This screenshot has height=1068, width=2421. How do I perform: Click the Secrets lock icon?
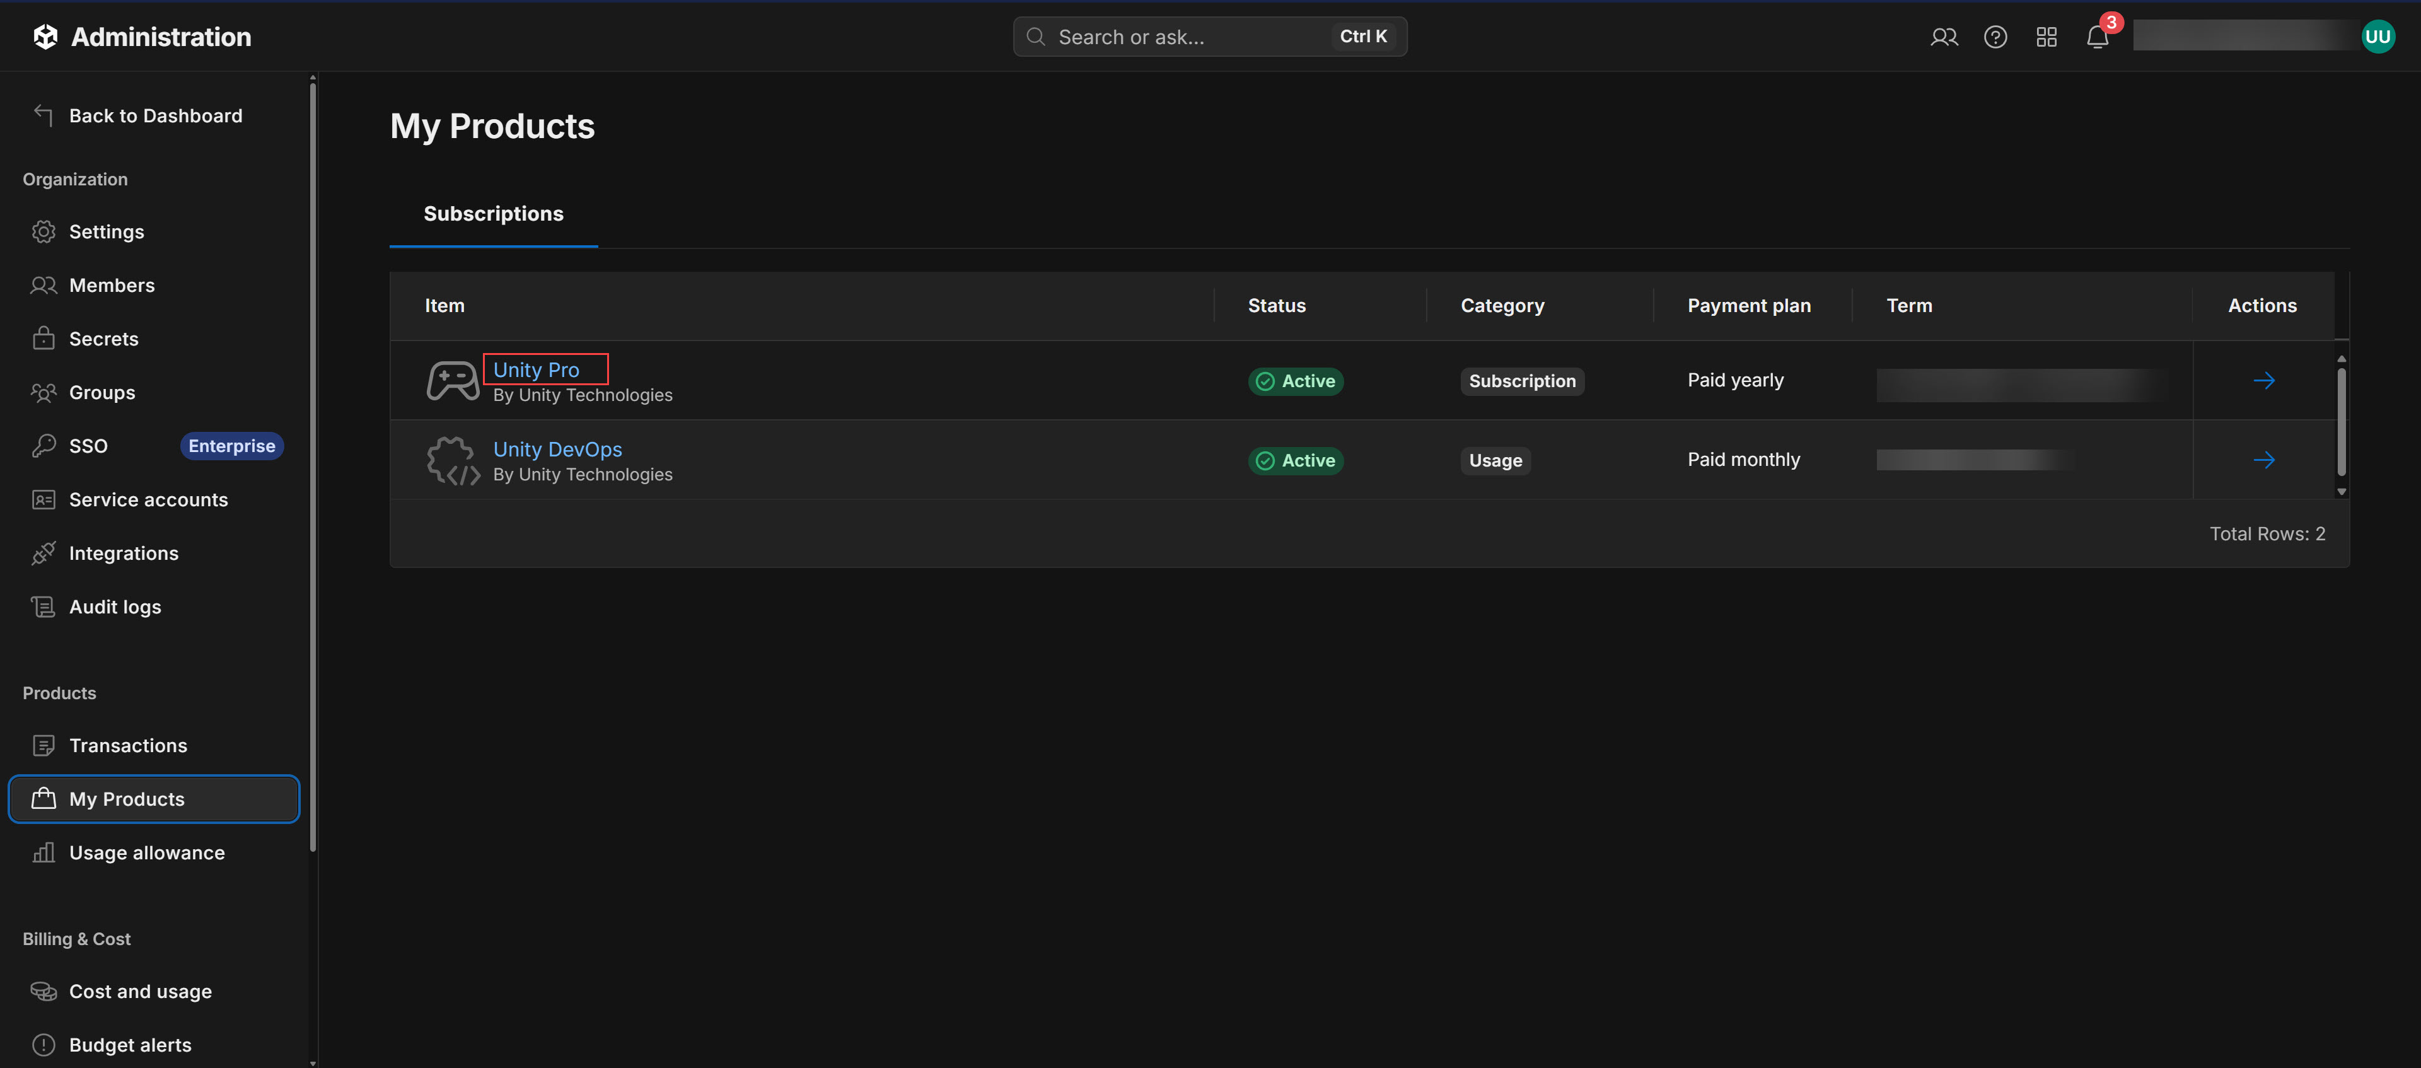[x=44, y=339]
